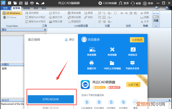The height and width of the screenshot is (109, 172).
Task: Switch to the 输出 tab
Action: (44, 8)
